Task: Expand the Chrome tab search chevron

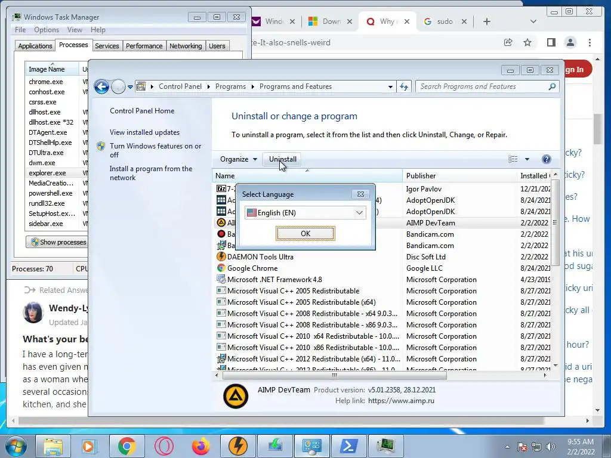Action: 533,21
